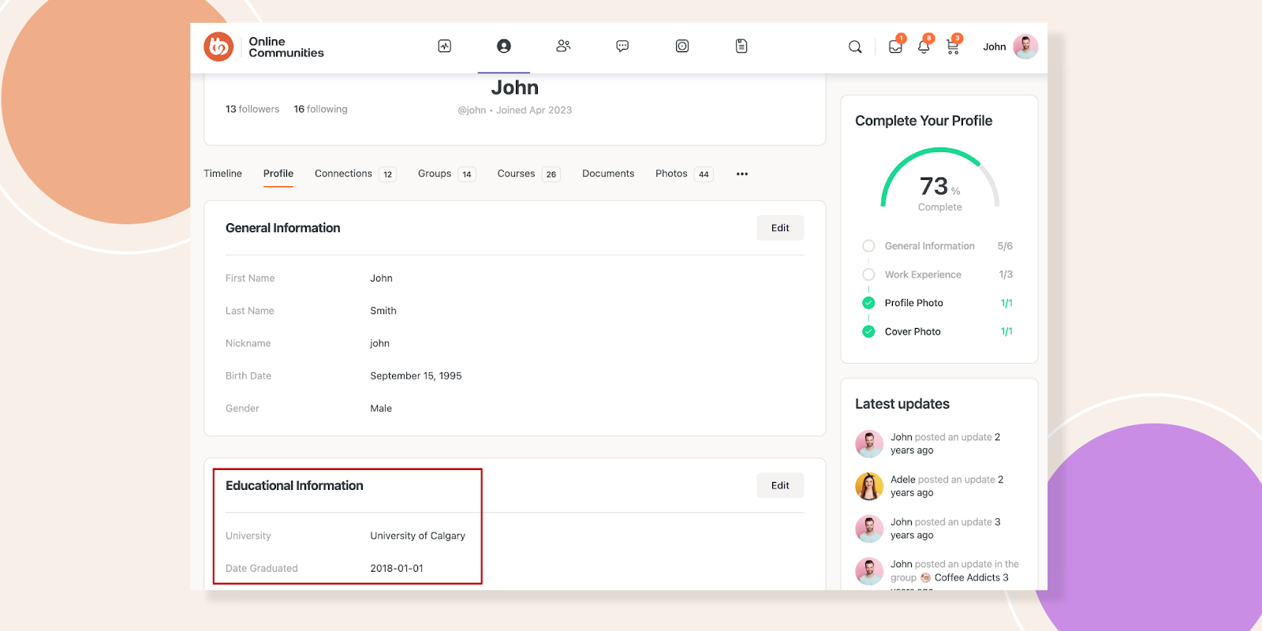The image size is (1262, 631).
Task: Select the profile icon in top navigation
Action: 504,47
